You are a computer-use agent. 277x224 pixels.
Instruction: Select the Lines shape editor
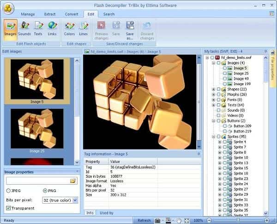pyautogui.click(x=84, y=29)
